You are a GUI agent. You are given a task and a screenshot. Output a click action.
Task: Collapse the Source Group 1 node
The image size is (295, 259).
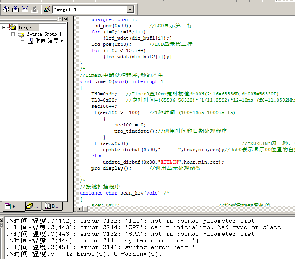pyautogui.click(x=13, y=34)
